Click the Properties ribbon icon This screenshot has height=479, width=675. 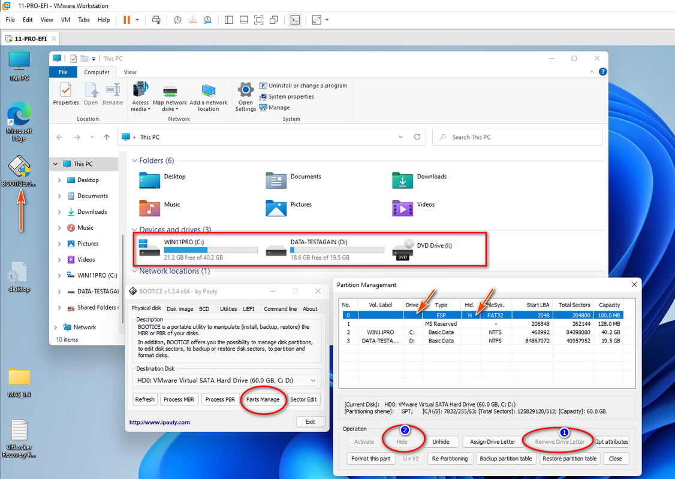point(66,94)
